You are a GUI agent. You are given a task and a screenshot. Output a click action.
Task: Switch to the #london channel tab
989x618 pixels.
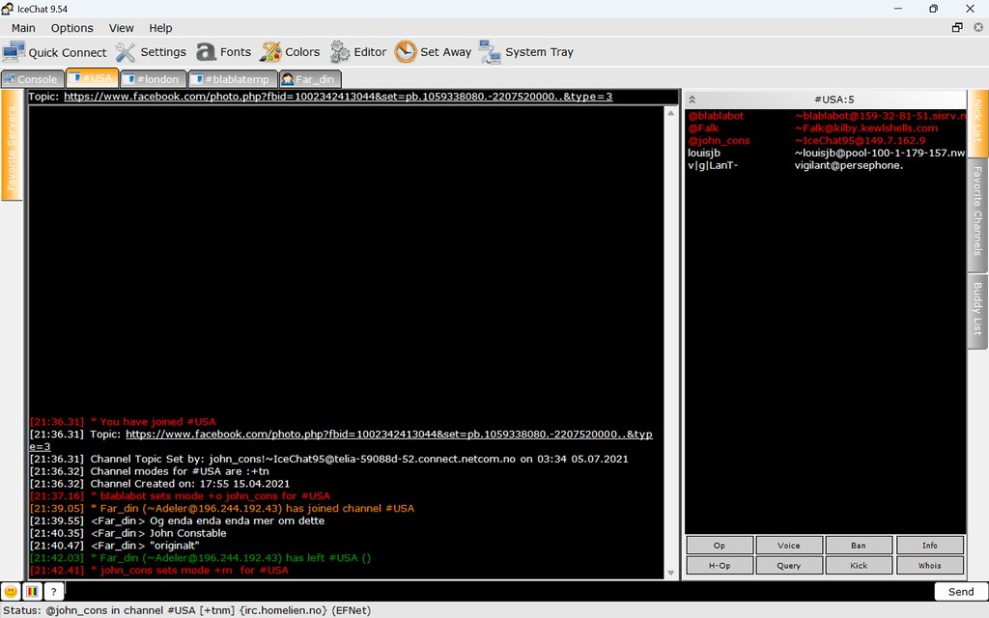pos(153,79)
